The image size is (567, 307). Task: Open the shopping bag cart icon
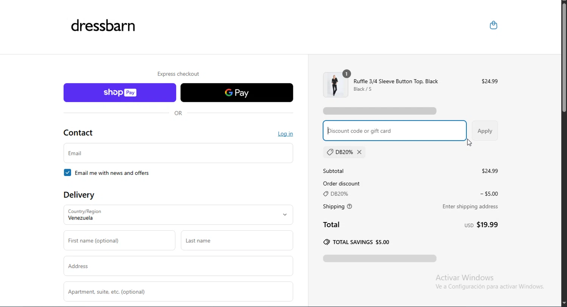coord(493,25)
